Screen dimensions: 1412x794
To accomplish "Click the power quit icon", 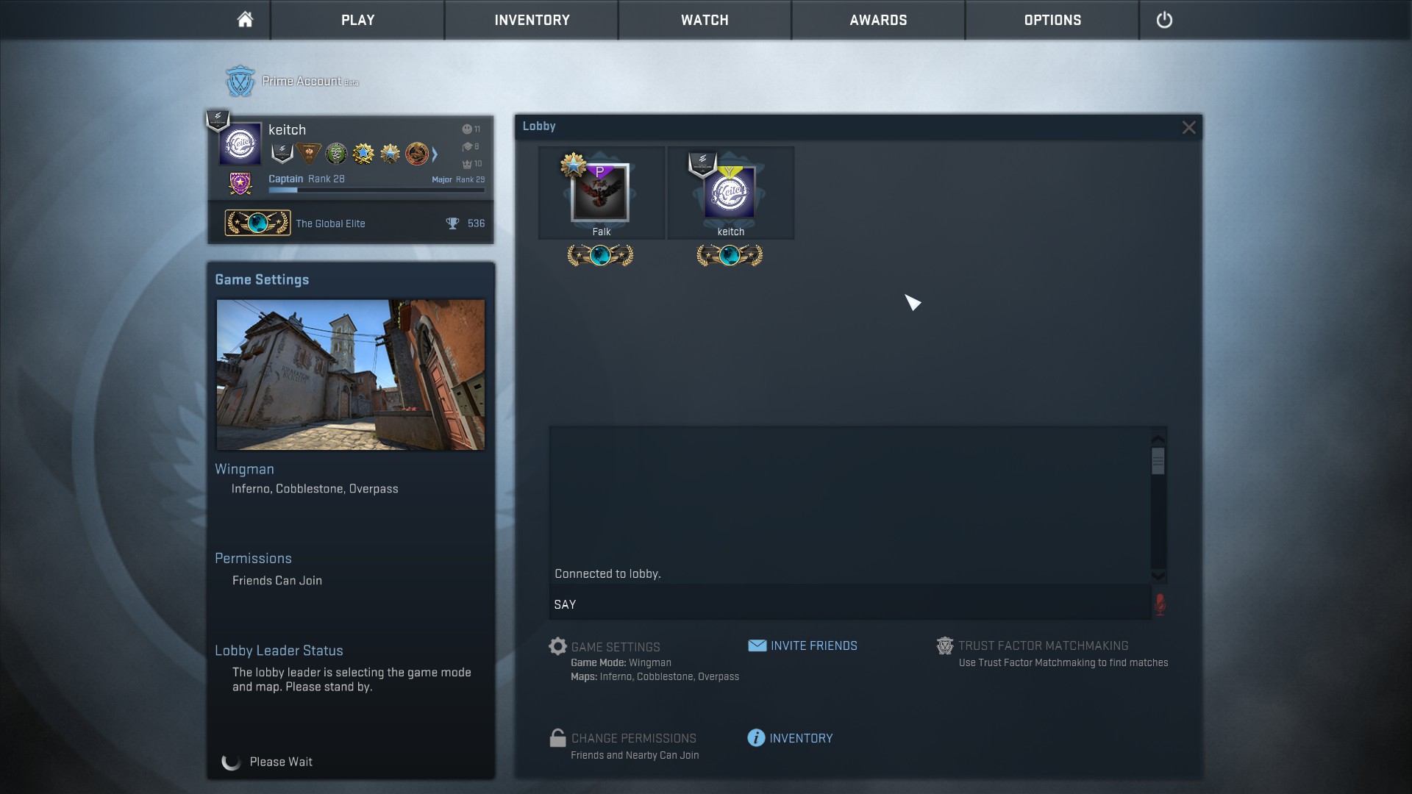I will [1164, 20].
